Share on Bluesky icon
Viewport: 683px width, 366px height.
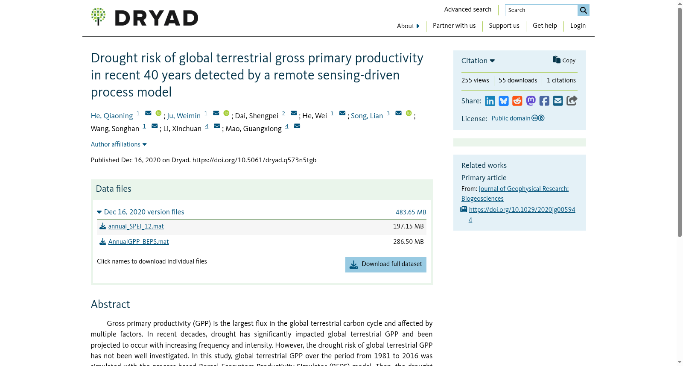point(504,101)
